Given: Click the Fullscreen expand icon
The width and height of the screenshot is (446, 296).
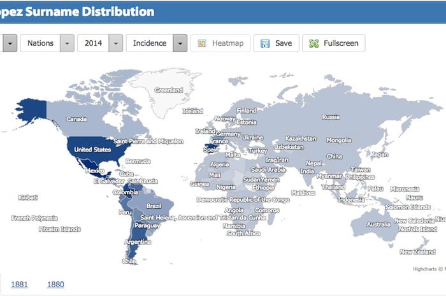Looking at the screenshot, I should (x=313, y=44).
